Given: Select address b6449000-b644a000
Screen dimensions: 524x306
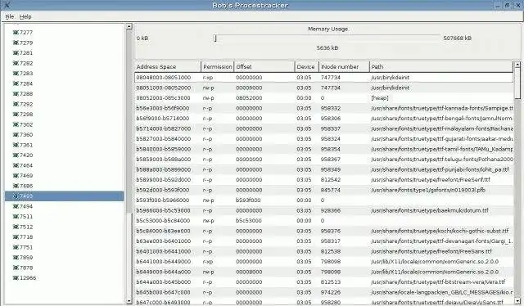Looking at the screenshot, I should click(x=164, y=272).
